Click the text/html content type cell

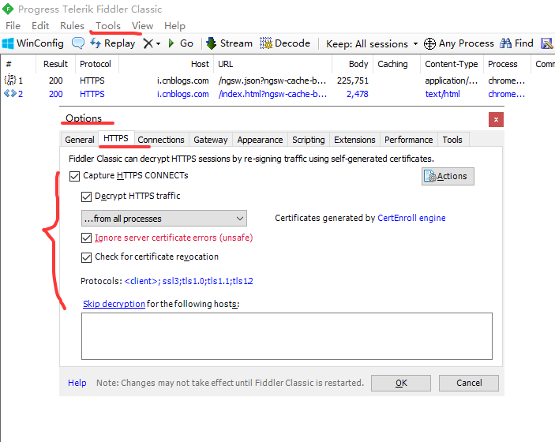[442, 94]
